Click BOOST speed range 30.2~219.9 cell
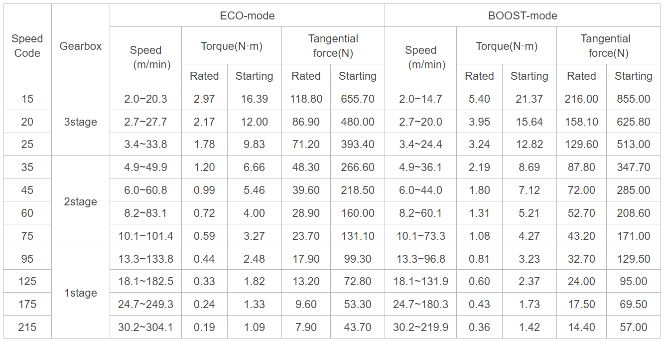The width and height of the screenshot is (664, 341). click(x=420, y=328)
